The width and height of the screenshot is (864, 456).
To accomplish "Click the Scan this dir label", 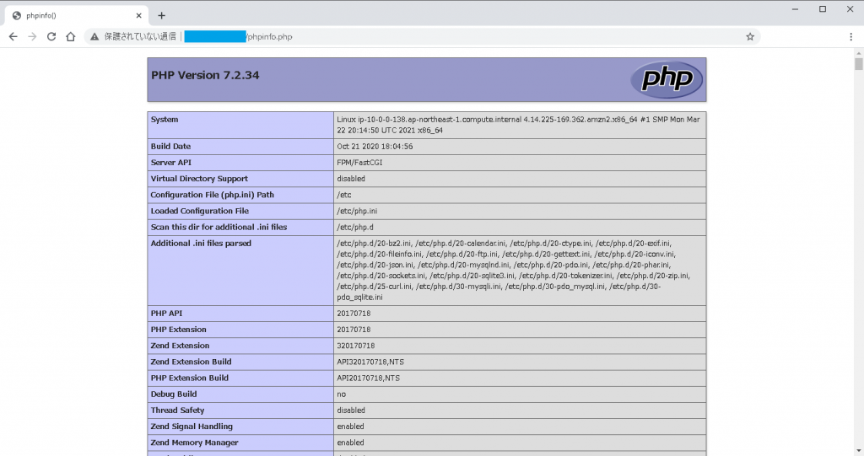I will [x=219, y=227].
